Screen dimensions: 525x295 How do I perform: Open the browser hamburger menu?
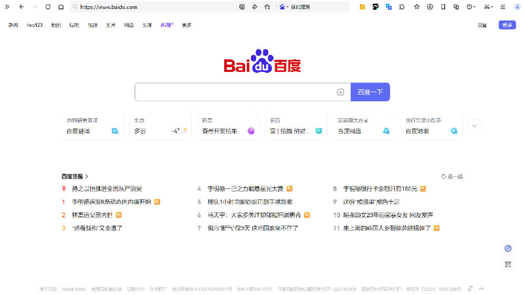[x=502, y=7]
